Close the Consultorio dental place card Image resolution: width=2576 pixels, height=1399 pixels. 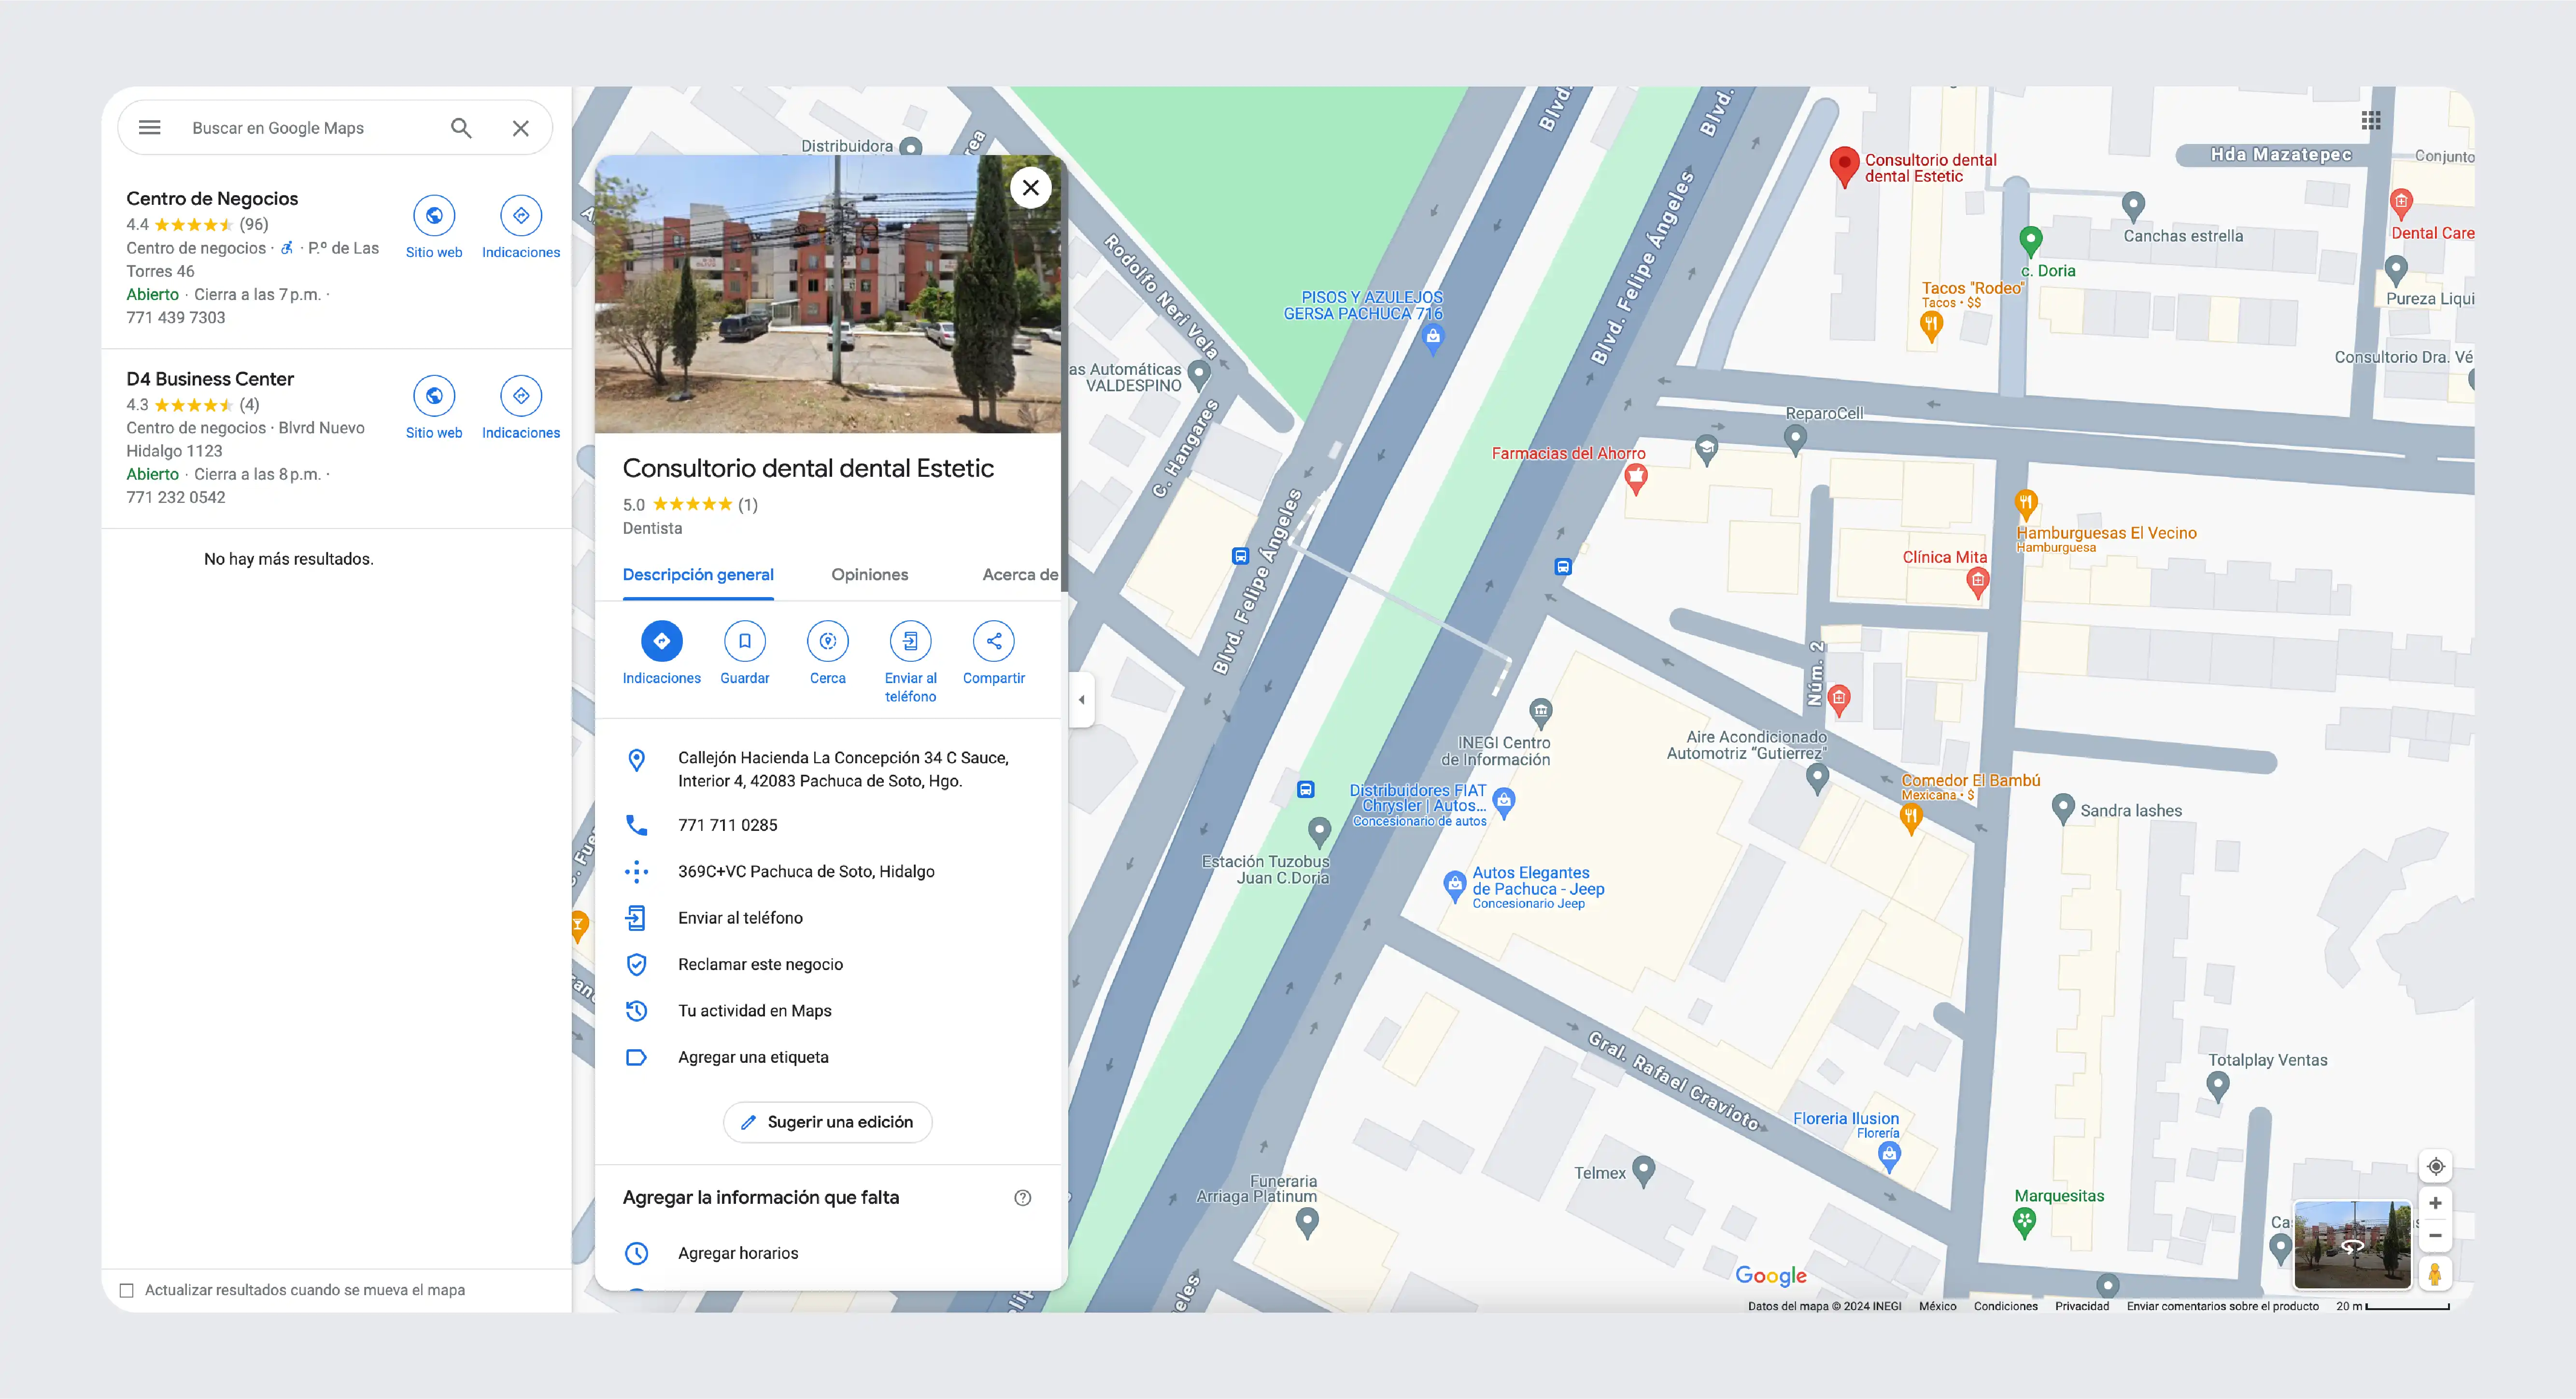pyautogui.click(x=1030, y=187)
